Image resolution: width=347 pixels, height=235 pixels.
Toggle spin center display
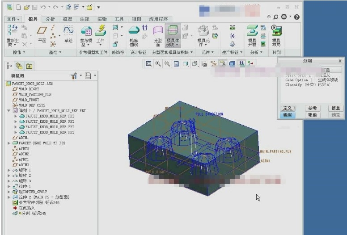[250, 64]
